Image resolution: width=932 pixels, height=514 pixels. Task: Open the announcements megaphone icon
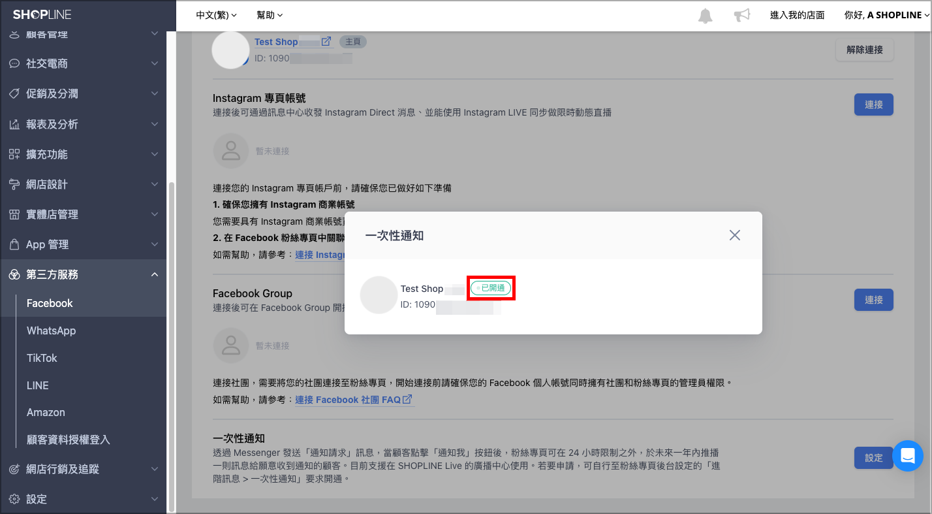tap(742, 15)
